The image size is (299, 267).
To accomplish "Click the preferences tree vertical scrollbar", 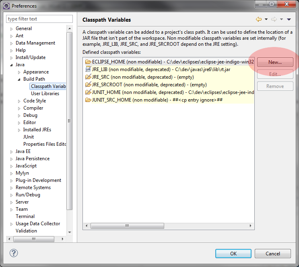I will coord(69,120).
